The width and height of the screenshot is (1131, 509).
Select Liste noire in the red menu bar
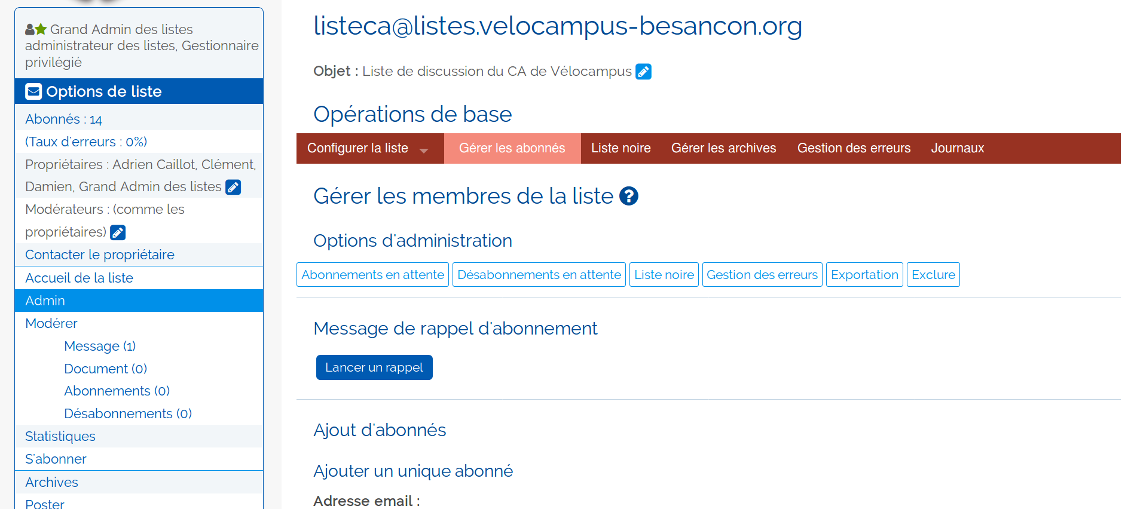point(620,148)
